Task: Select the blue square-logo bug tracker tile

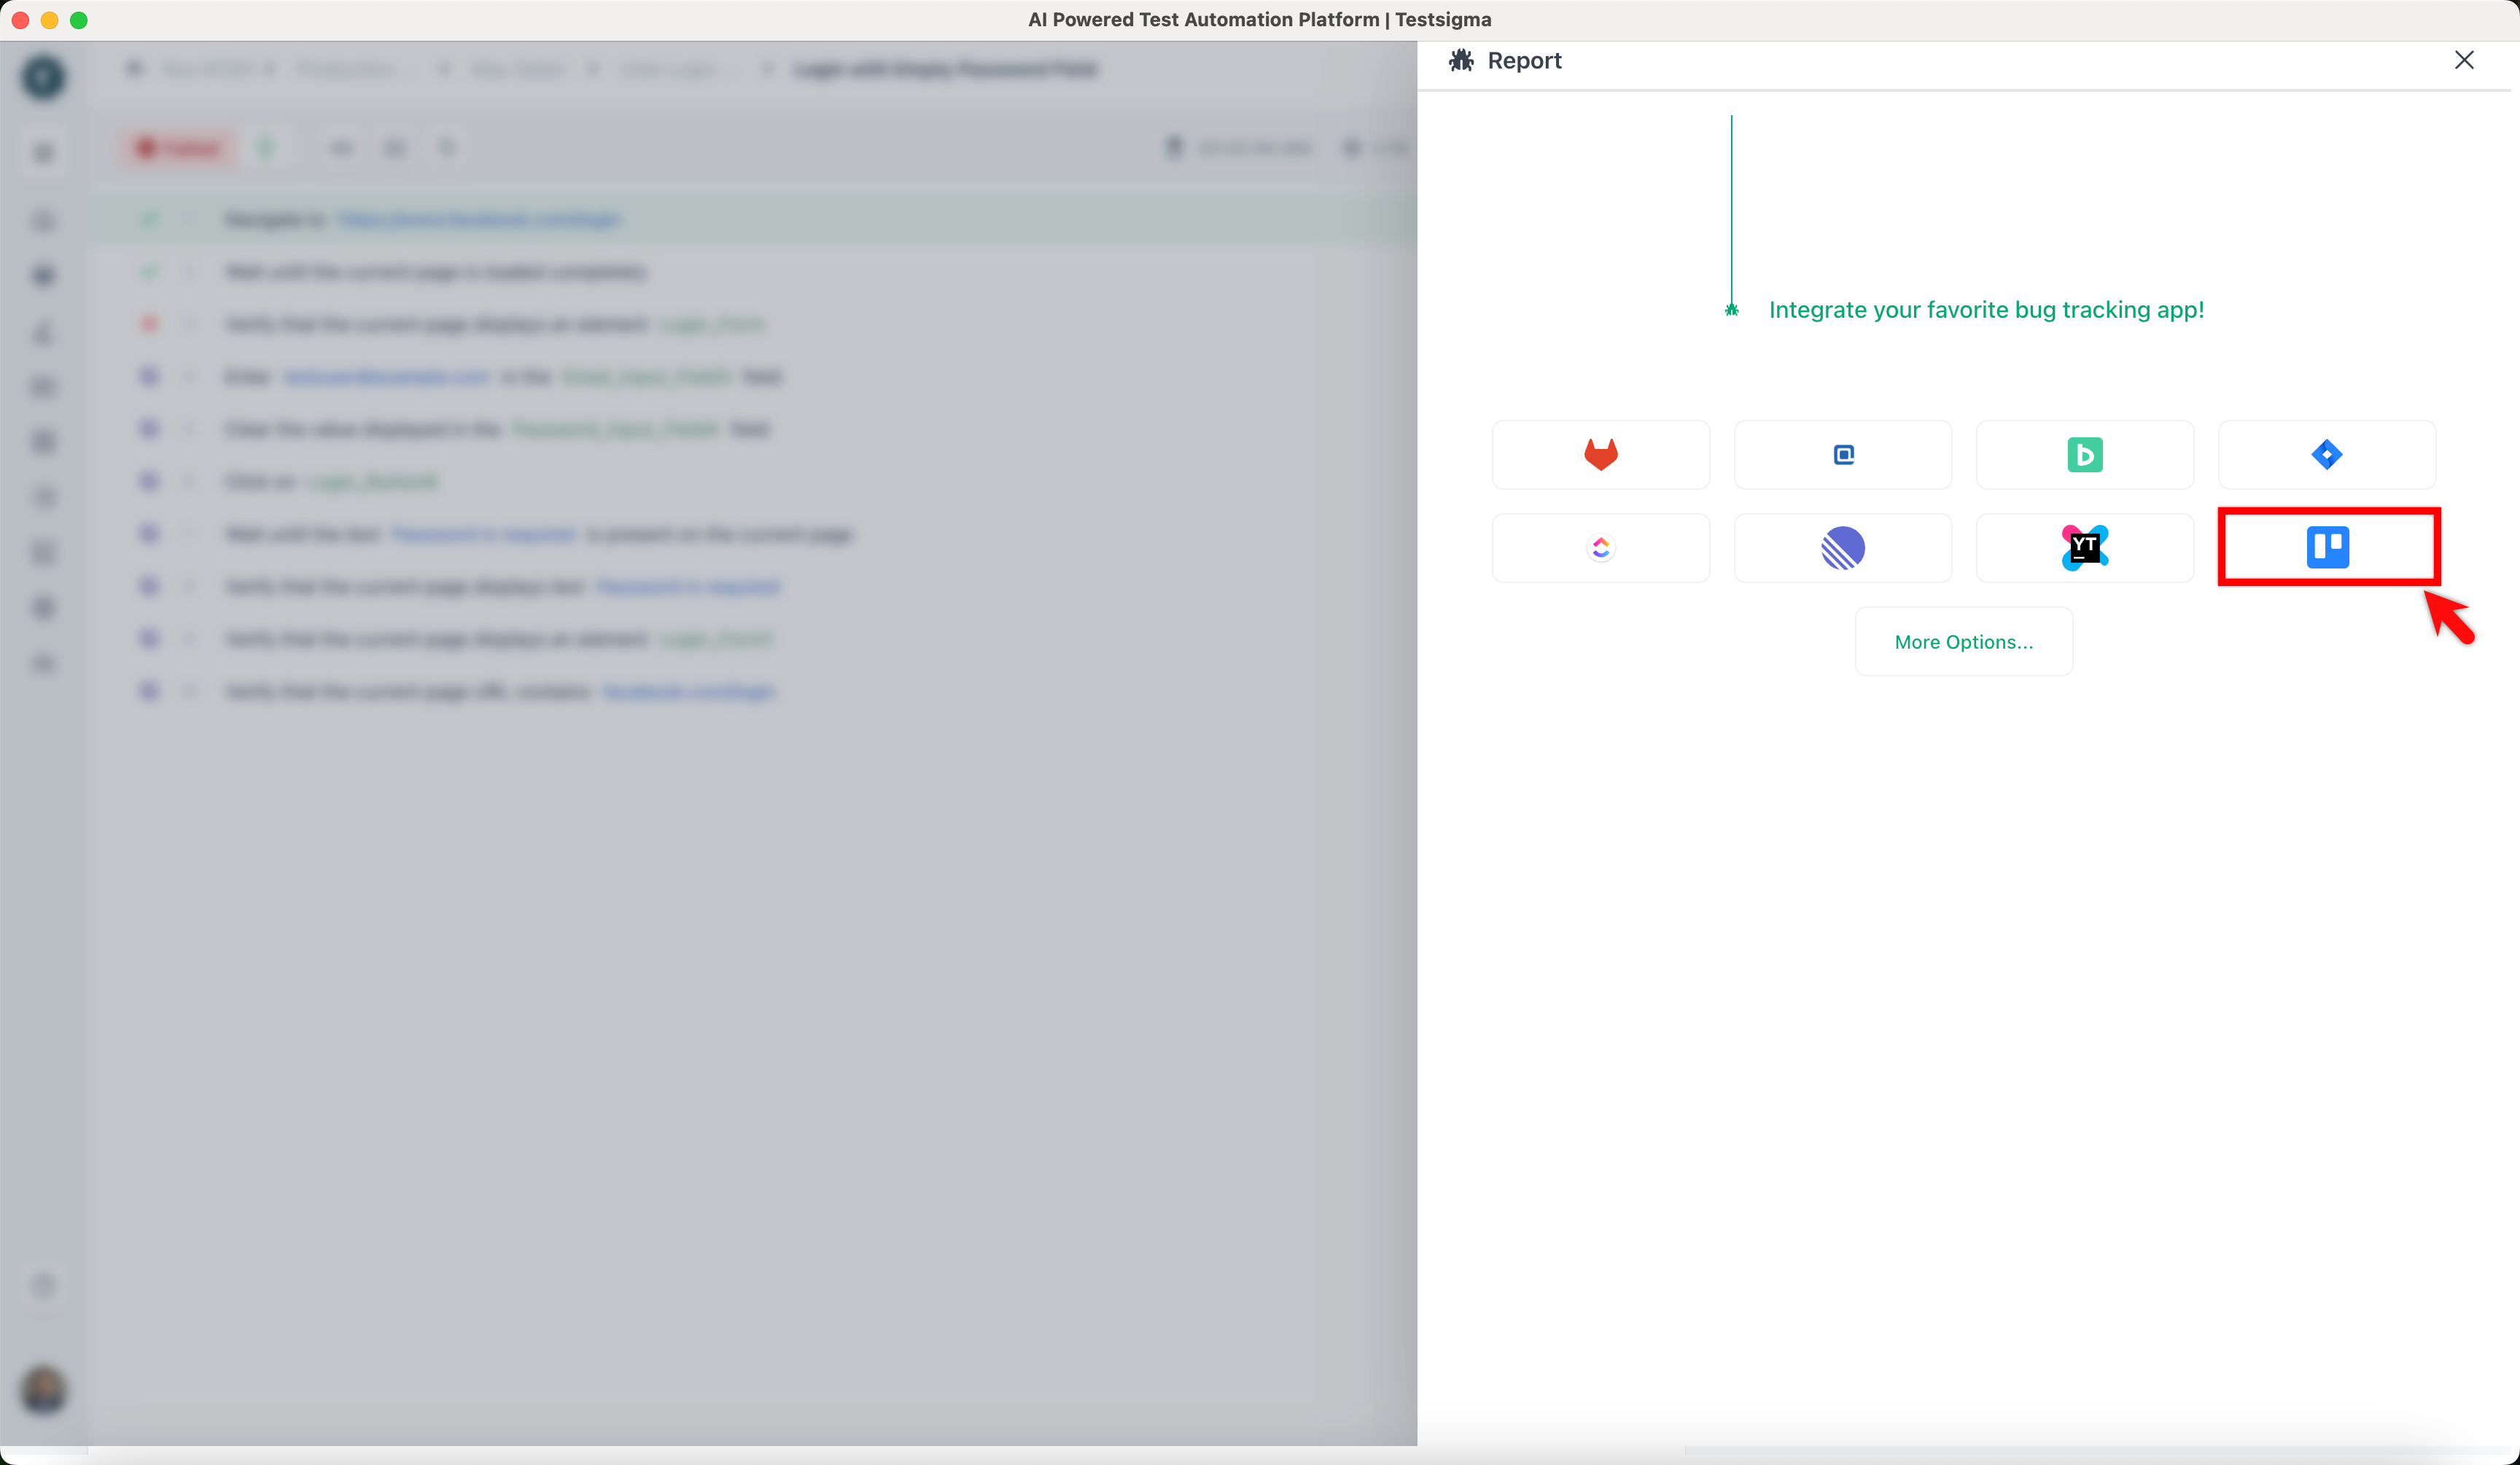Action: [1842, 455]
